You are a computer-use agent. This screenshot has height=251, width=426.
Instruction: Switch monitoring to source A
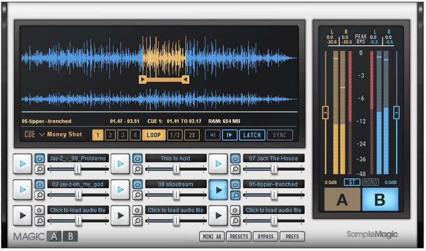click(x=342, y=199)
